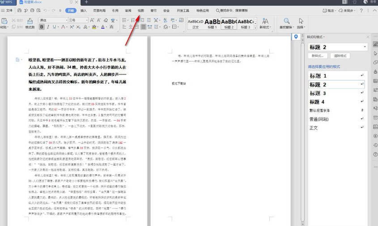The width and height of the screenshot is (378, 226).
Task: Click the blue location pin navigation icon
Action: pos(296,37)
